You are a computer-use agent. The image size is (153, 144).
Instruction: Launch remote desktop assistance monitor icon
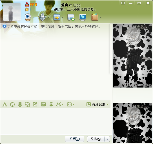pos(83,17)
